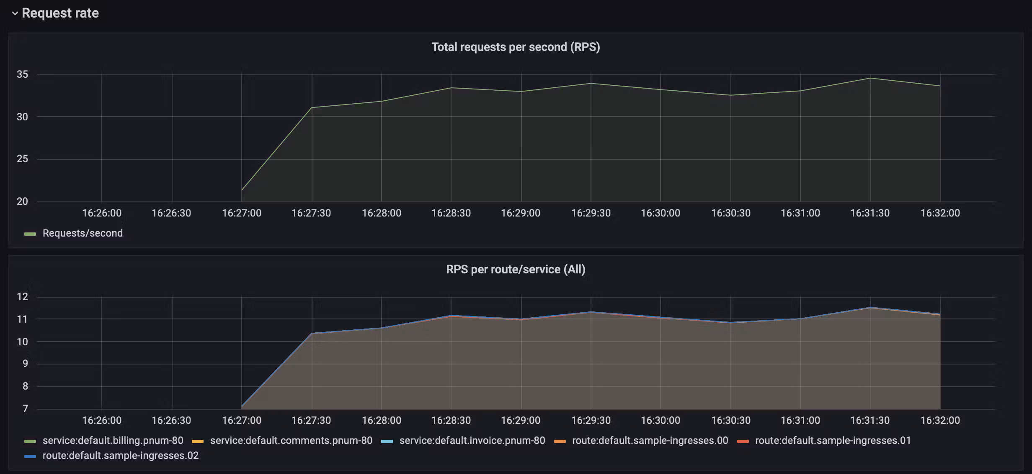Click 16:31:30 peak point on total RPS graph
This screenshot has height=474, width=1032.
870,78
